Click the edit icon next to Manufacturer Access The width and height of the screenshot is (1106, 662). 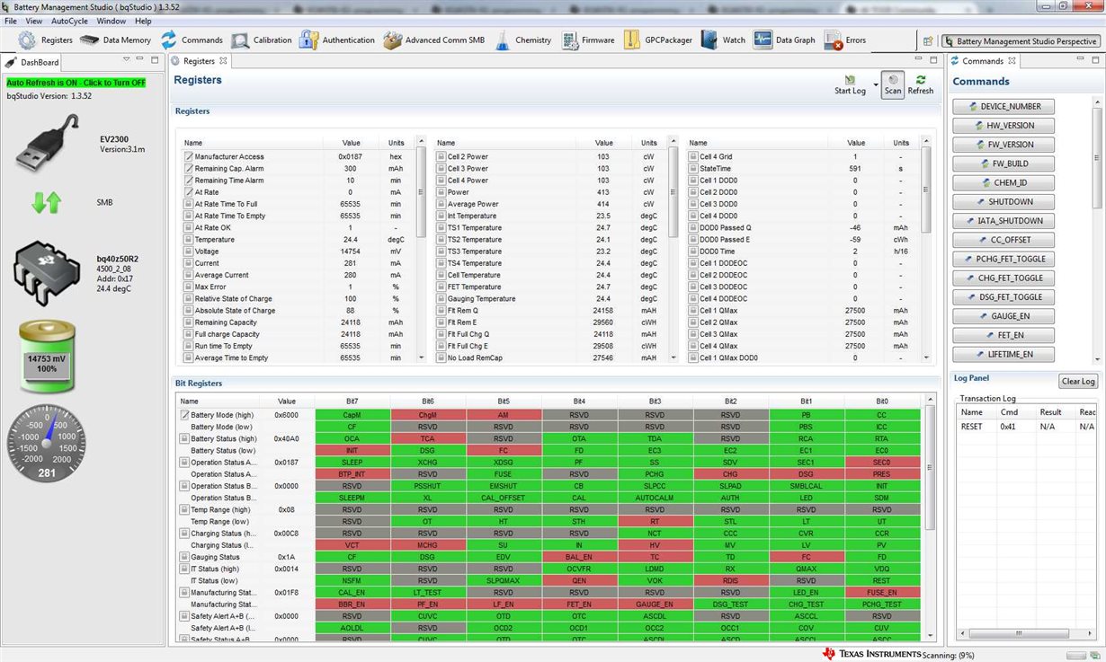[189, 156]
